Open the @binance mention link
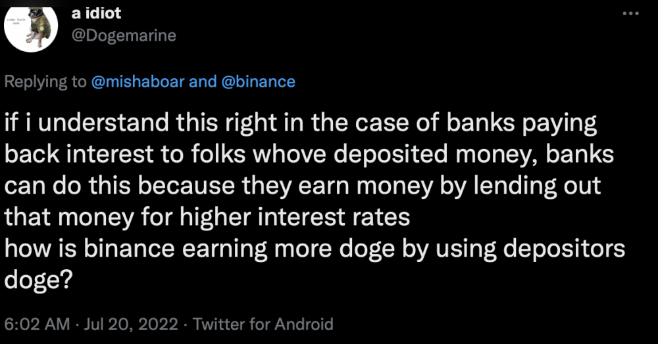The height and width of the screenshot is (344, 658). 258,81
